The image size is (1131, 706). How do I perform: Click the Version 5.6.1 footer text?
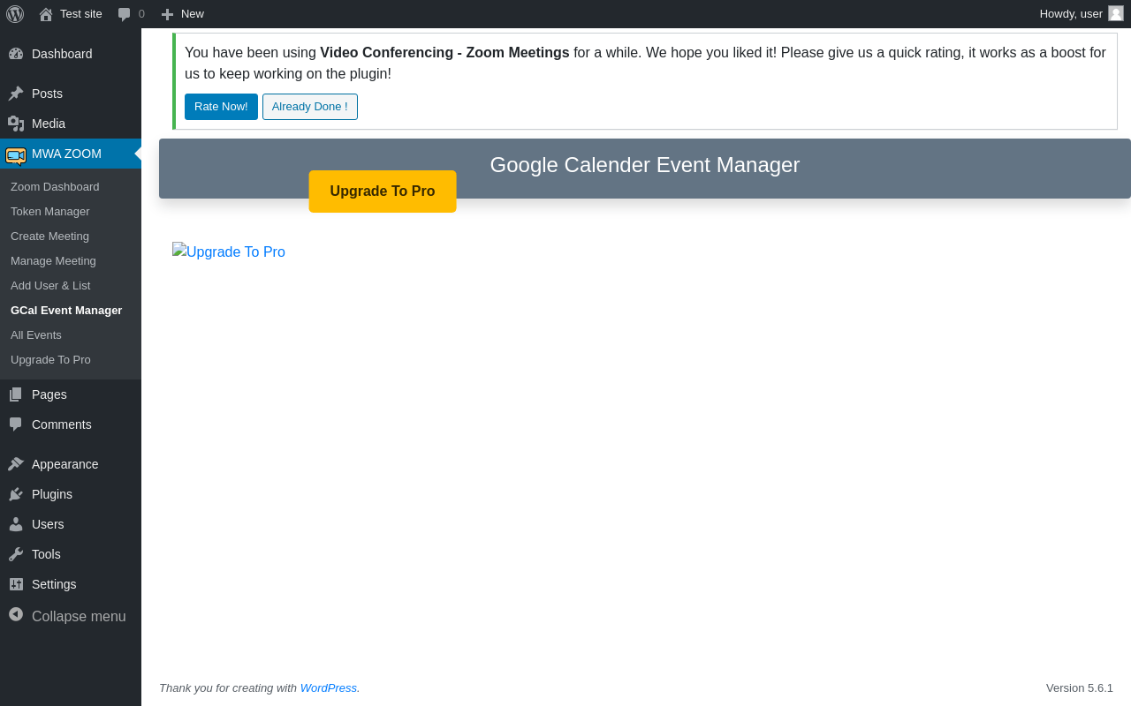[x=1080, y=688]
